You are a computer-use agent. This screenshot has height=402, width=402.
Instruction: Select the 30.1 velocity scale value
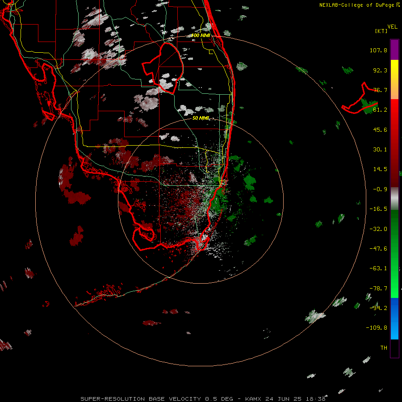[380, 150]
